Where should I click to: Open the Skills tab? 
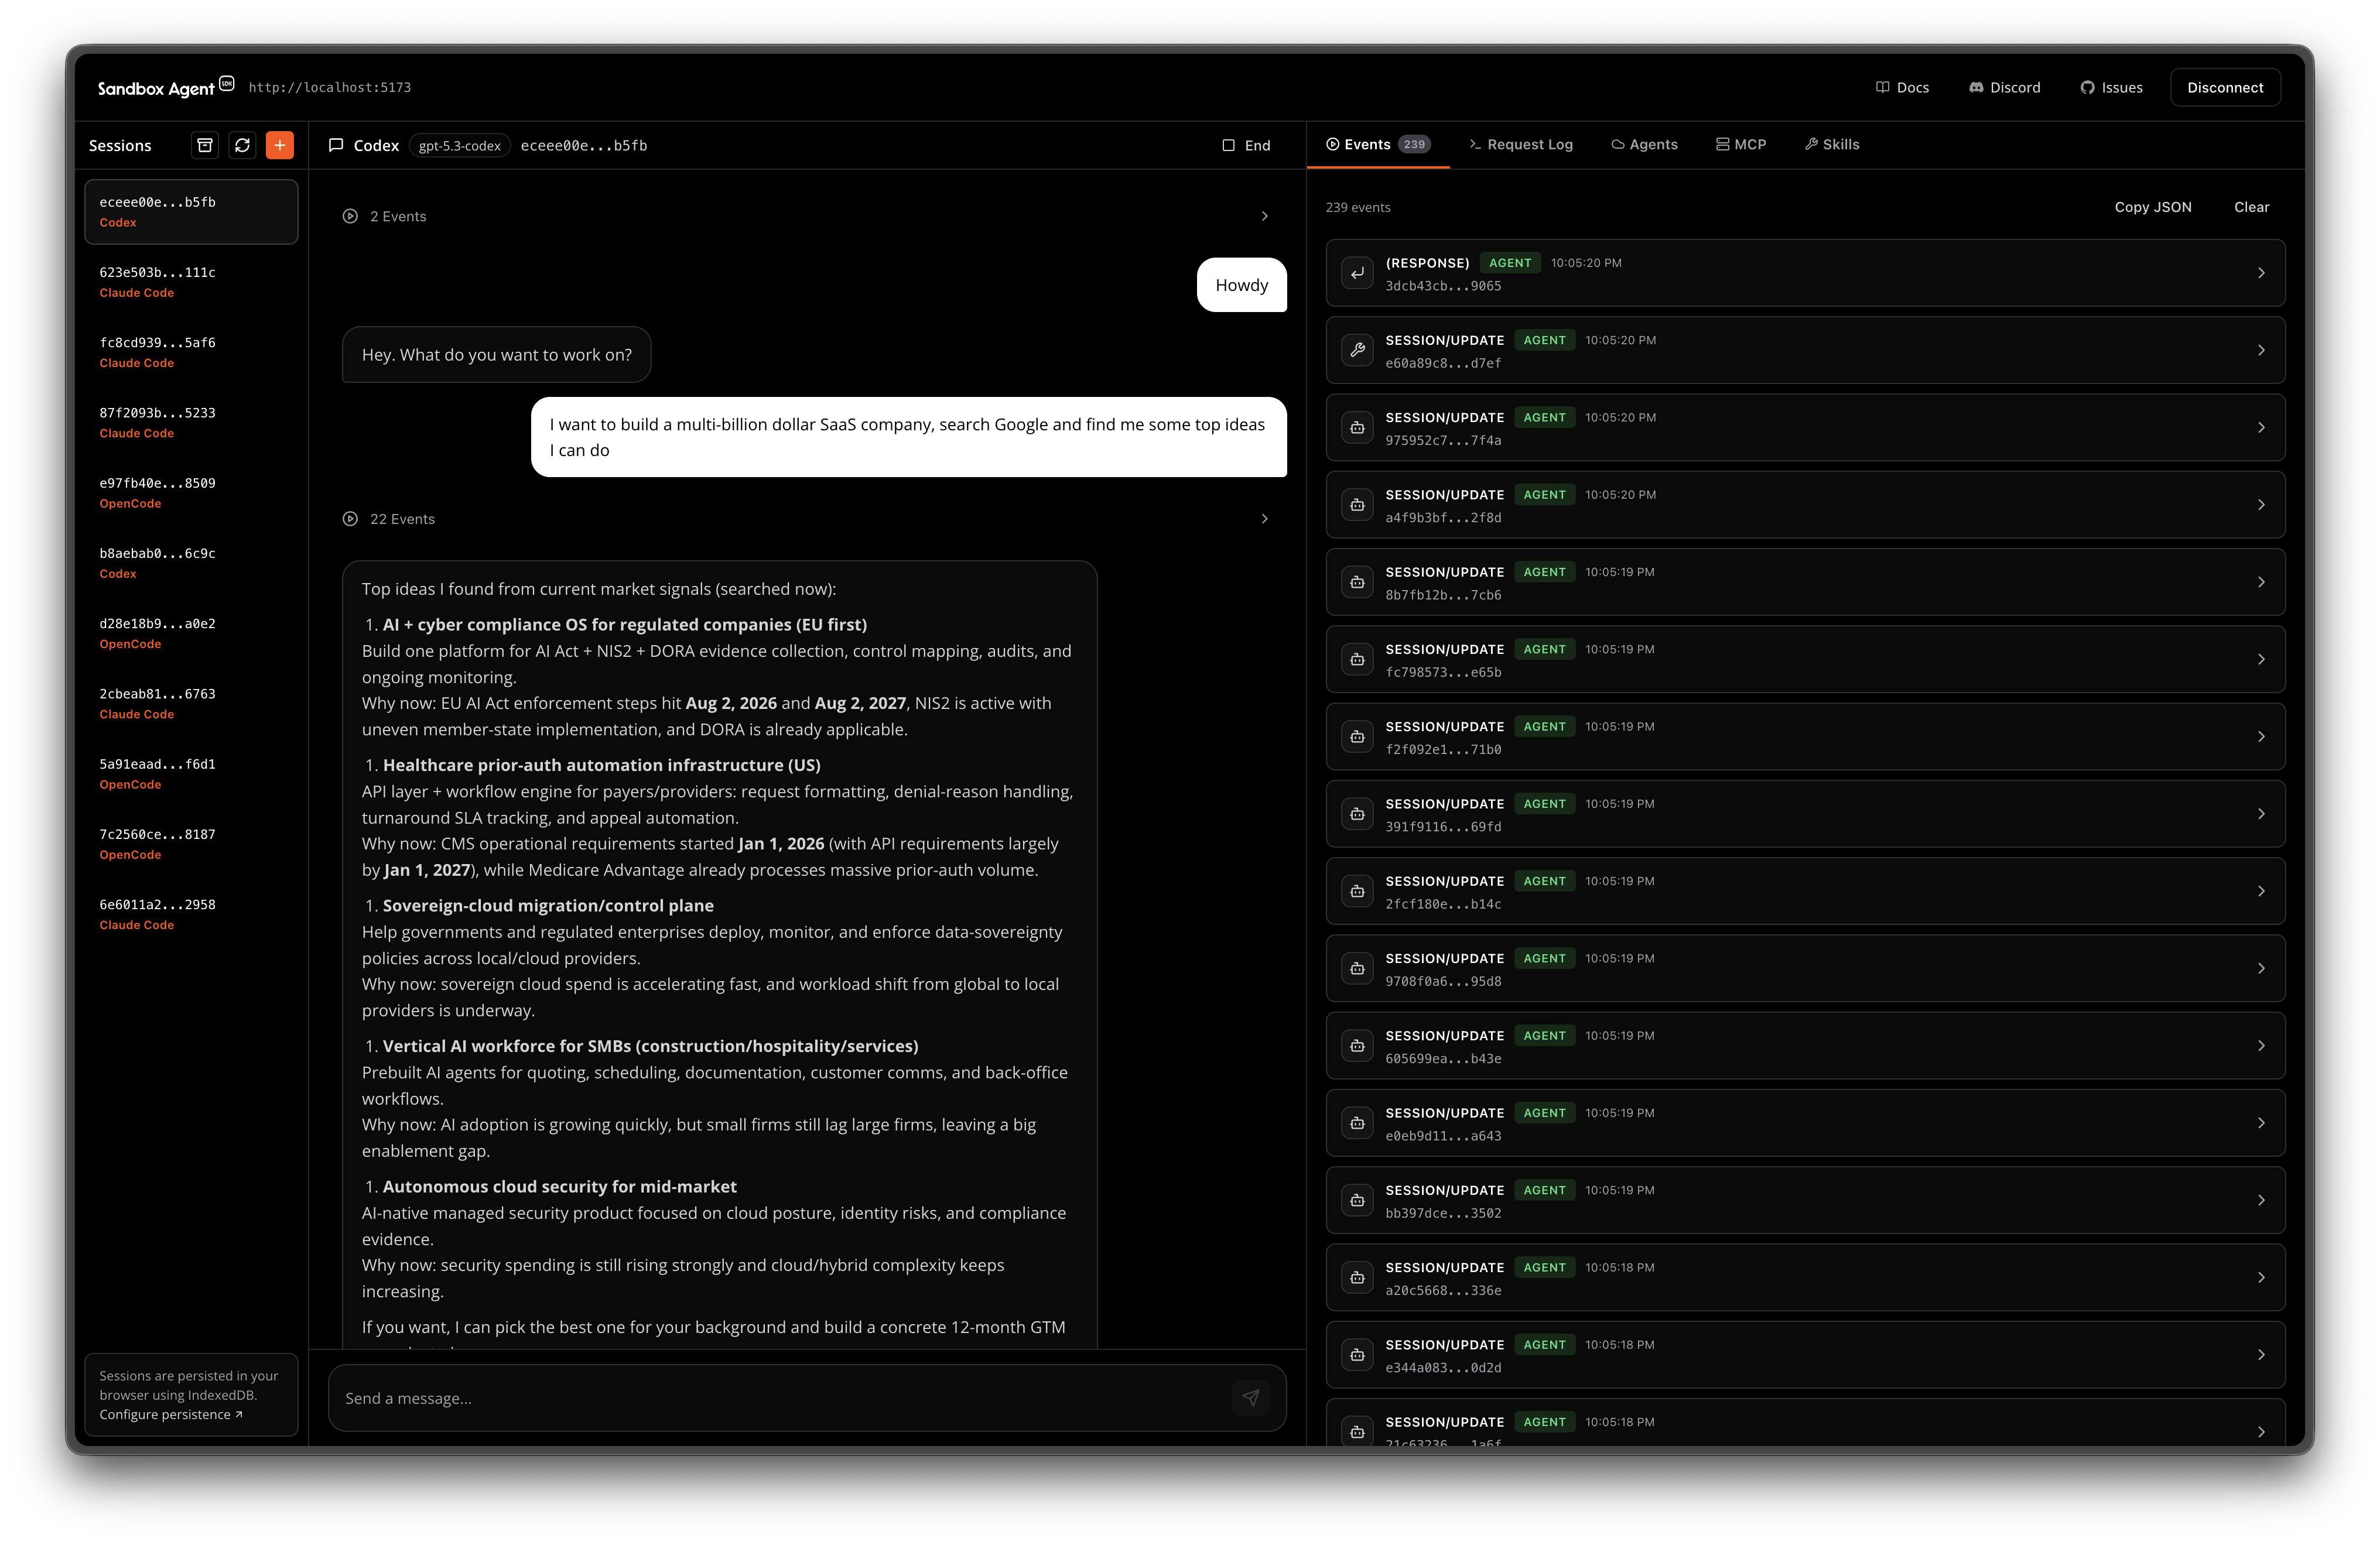pos(1832,145)
